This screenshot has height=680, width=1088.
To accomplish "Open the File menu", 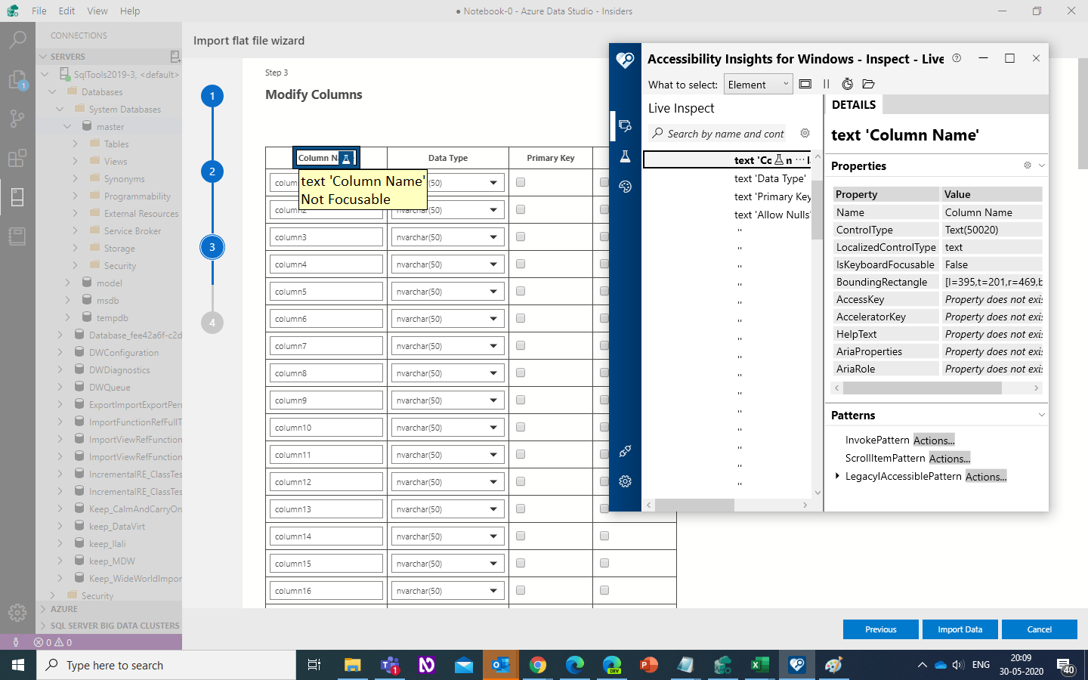I will 39,11.
